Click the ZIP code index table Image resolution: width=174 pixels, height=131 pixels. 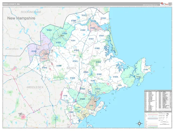158,100
